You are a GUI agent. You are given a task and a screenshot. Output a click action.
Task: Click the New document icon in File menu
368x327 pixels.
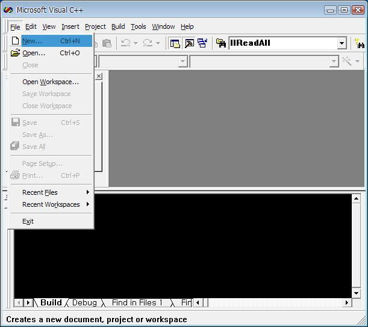click(x=15, y=41)
